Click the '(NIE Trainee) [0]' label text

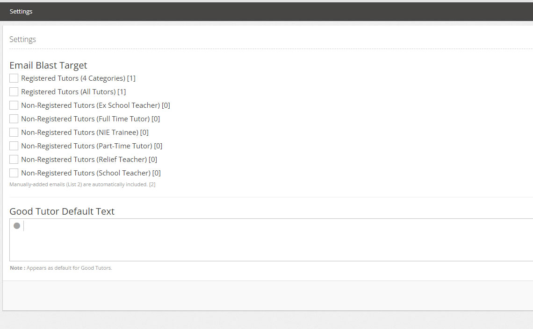click(122, 133)
